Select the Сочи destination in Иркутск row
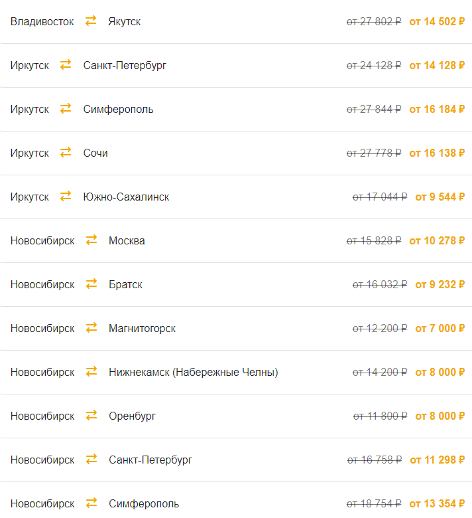Screen dimensions: 472x518 point(95,153)
